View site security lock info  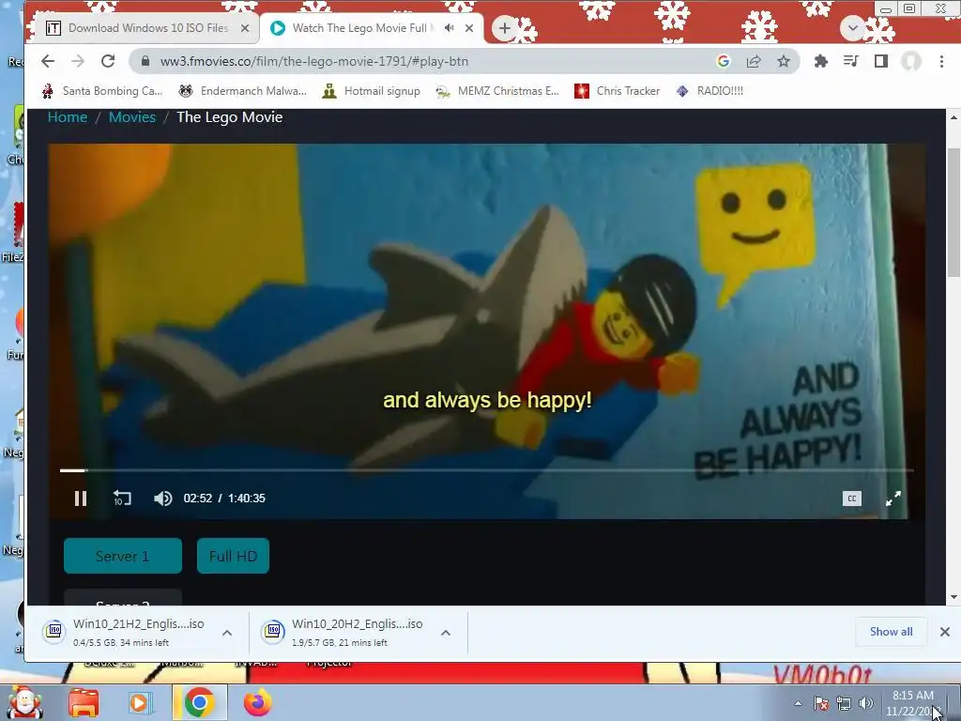[145, 61]
